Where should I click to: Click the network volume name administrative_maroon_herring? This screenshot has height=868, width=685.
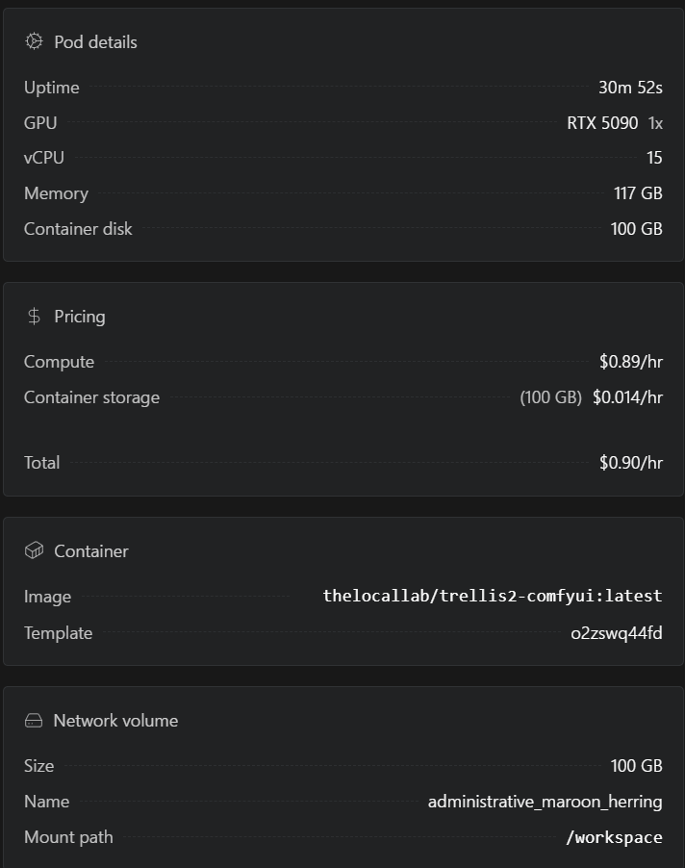tap(545, 801)
